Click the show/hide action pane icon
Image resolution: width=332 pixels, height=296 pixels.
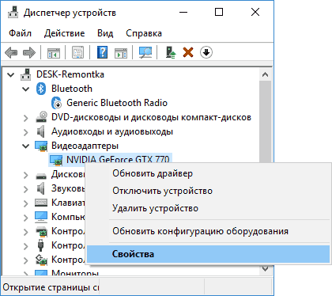click(x=121, y=52)
